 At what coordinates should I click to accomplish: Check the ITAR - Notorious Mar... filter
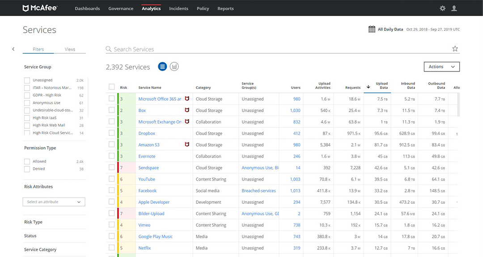coord(27,88)
